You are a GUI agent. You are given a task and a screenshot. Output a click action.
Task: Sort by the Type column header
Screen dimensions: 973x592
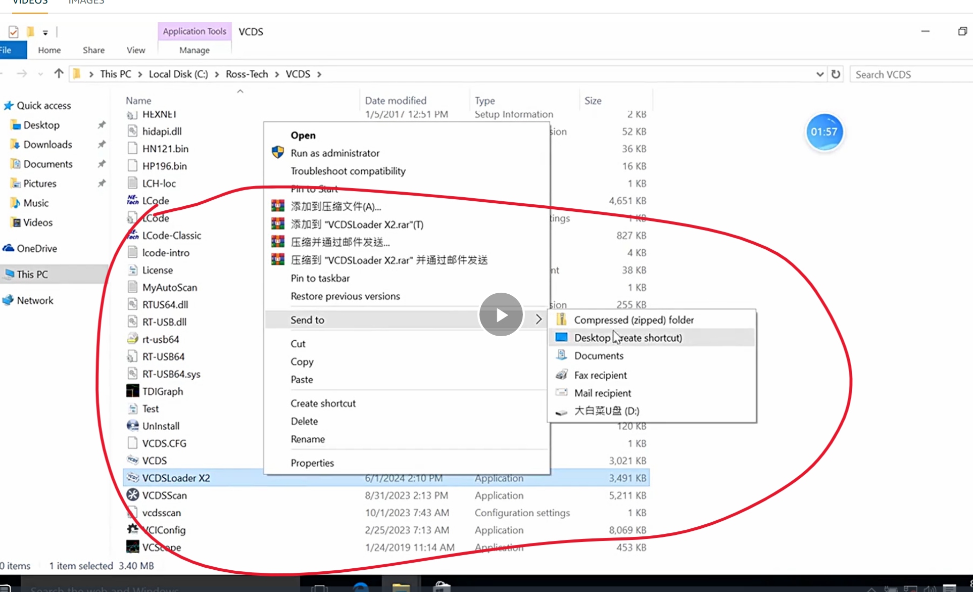click(x=484, y=101)
